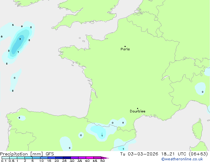Select the Paris location dot marker
This screenshot has width=210, height=162.
(125, 46)
